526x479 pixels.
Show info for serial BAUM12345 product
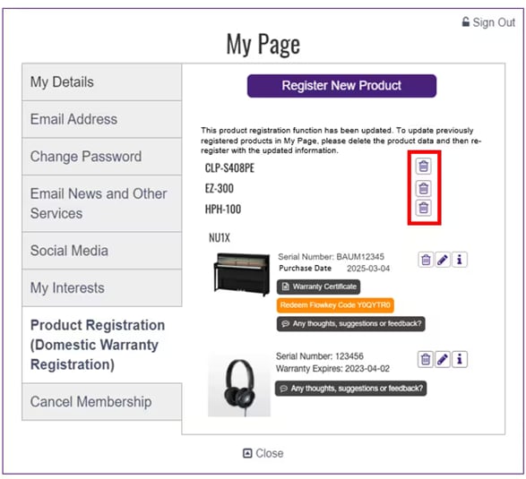(460, 260)
